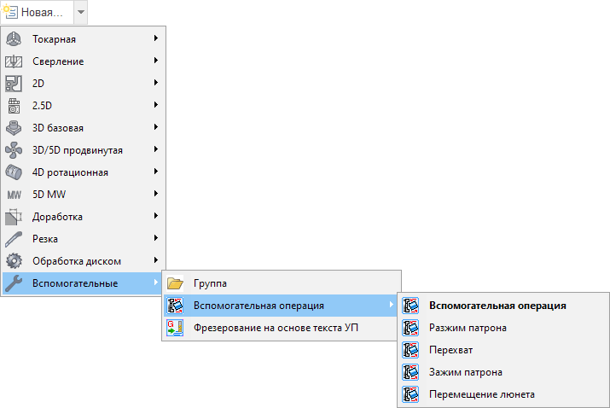Select Зажим патрона operation

pyautogui.click(x=465, y=372)
